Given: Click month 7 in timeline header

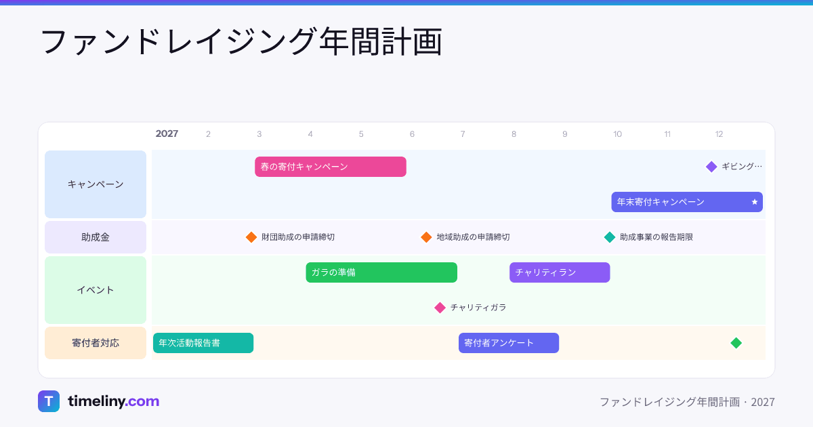Looking at the screenshot, I should [463, 134].
